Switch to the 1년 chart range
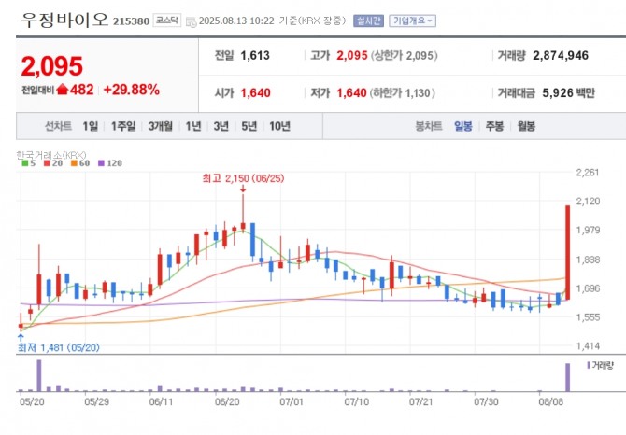The height and width of the screenshot is (435, 626). (193, 125)
